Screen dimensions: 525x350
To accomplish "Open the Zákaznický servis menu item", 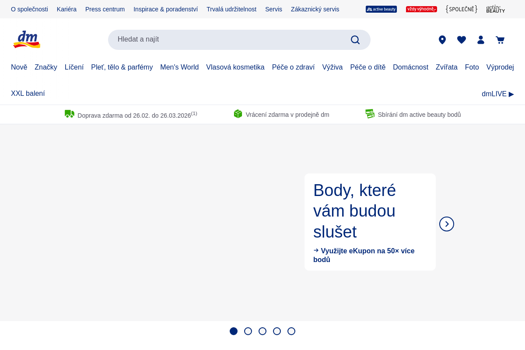I will pyautogui.click(x=315, y=9).
